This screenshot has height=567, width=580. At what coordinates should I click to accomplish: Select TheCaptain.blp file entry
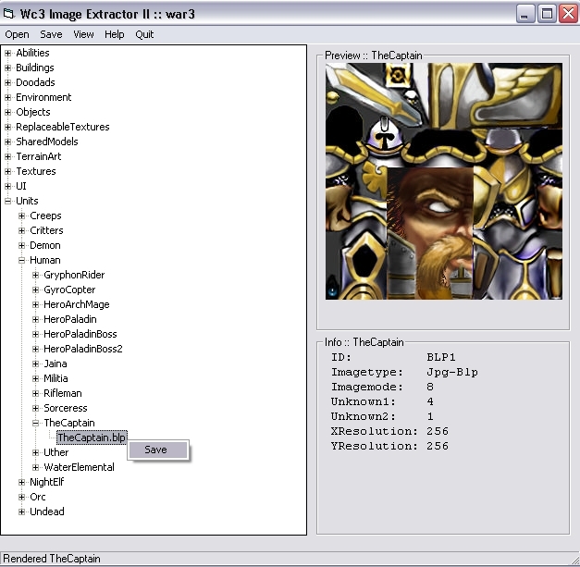click(92, 438)
